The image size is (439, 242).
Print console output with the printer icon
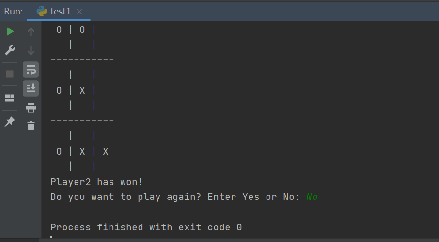pyautogui.click(x=31, y=107)
